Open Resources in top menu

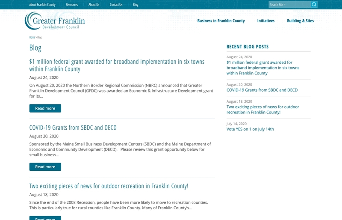coord(72,5)
